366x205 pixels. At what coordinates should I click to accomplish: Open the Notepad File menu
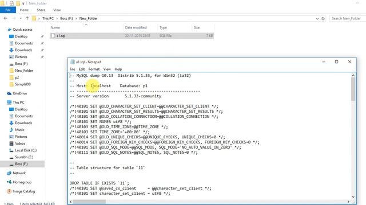pos(73,69)
